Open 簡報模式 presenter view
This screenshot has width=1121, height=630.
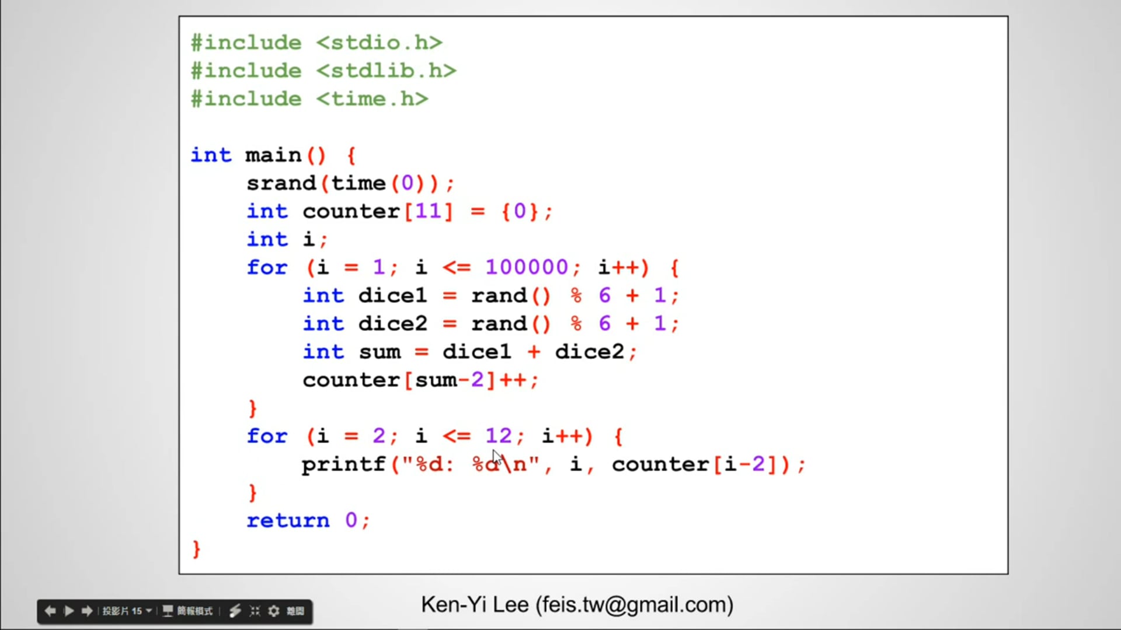point(194,611)
